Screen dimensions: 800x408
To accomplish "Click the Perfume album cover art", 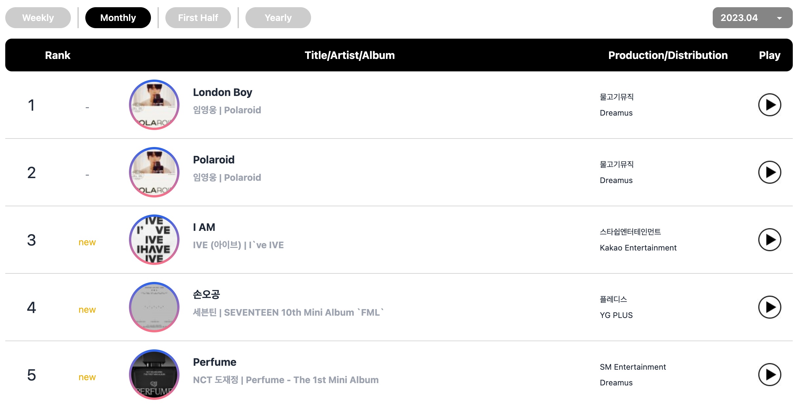I will click(x=154, y=375).
